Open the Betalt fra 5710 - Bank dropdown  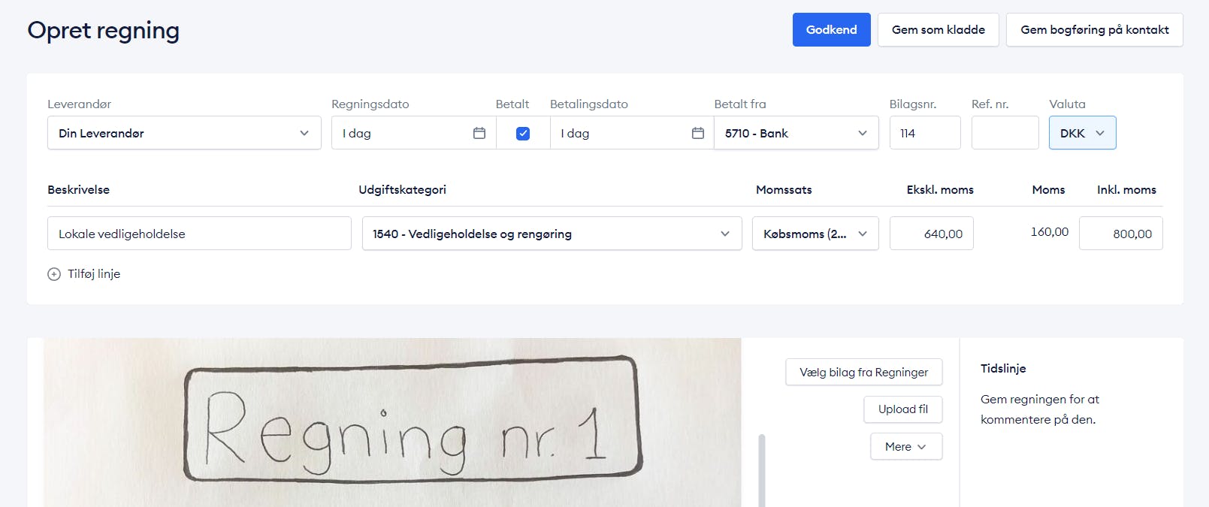tap(796, 133)
